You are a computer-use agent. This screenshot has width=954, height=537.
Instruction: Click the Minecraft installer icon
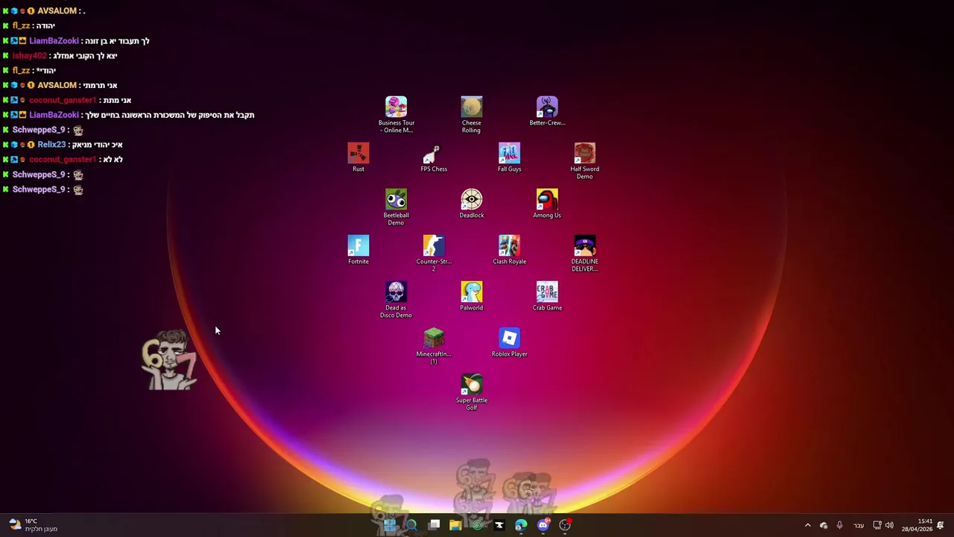click(434, 346)
